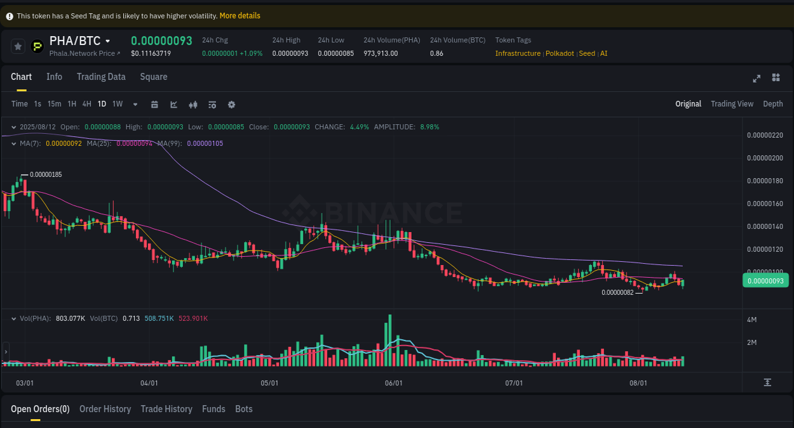Open the Polkadot token tag
The width and height of the screenshot is (794, 428).
pos(560,53)
